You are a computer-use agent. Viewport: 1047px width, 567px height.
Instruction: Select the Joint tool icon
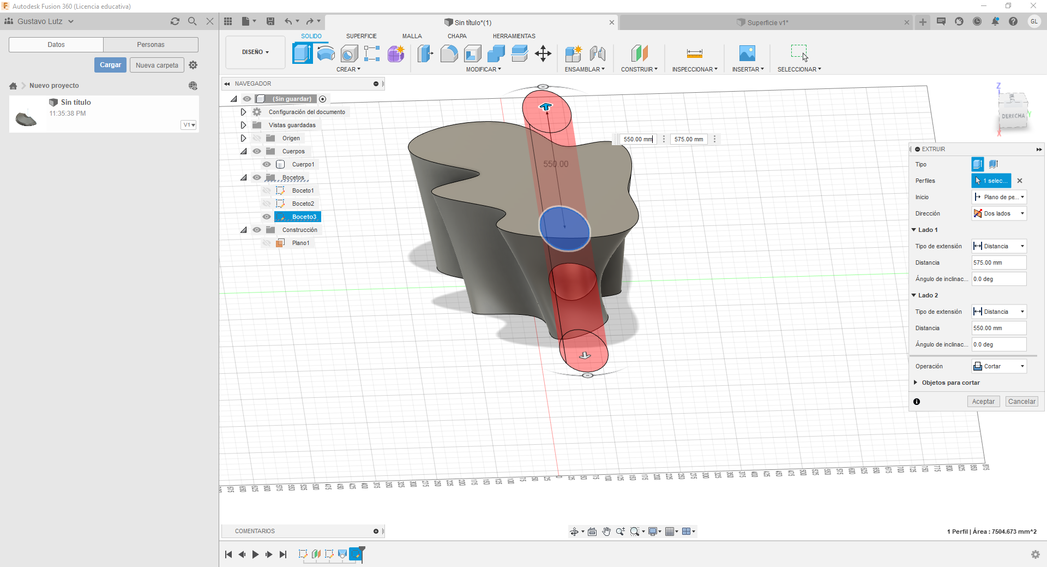click(598, 53)
